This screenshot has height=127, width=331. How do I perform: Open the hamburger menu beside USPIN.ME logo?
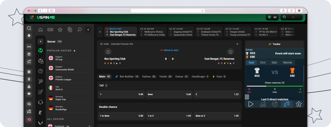32,17
